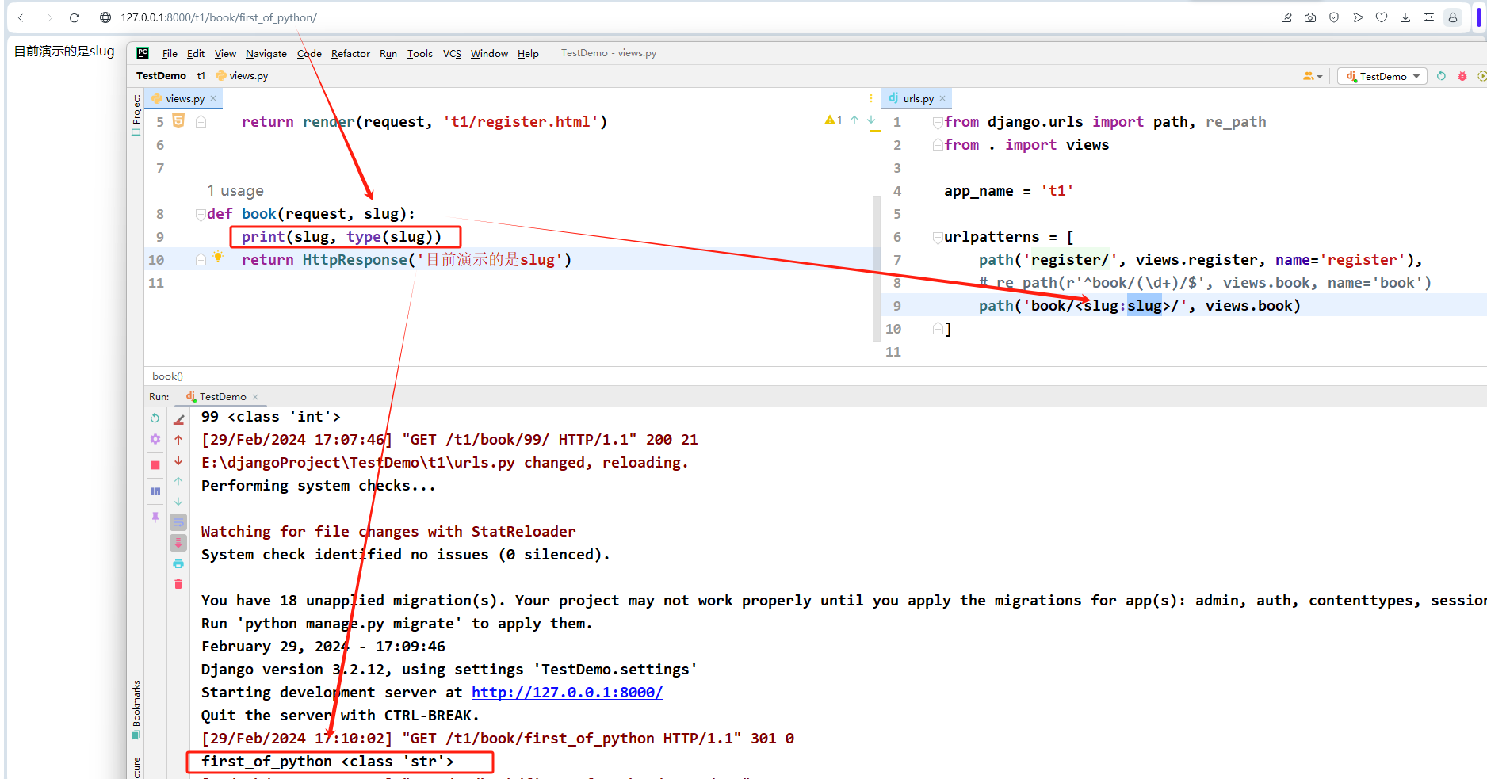Collapse imports fold marker in urls.py line 1

coord(938,122)
